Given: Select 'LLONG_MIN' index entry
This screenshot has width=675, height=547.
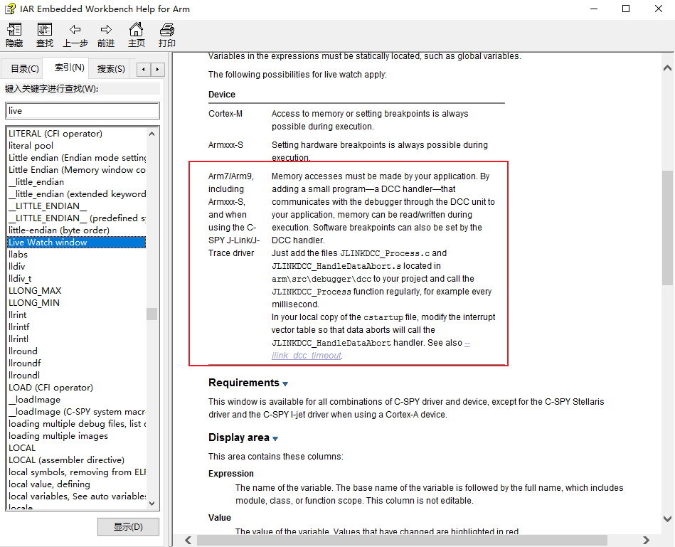Looking at the screenshot, I should pyautogui.click(x=34, y=302).
